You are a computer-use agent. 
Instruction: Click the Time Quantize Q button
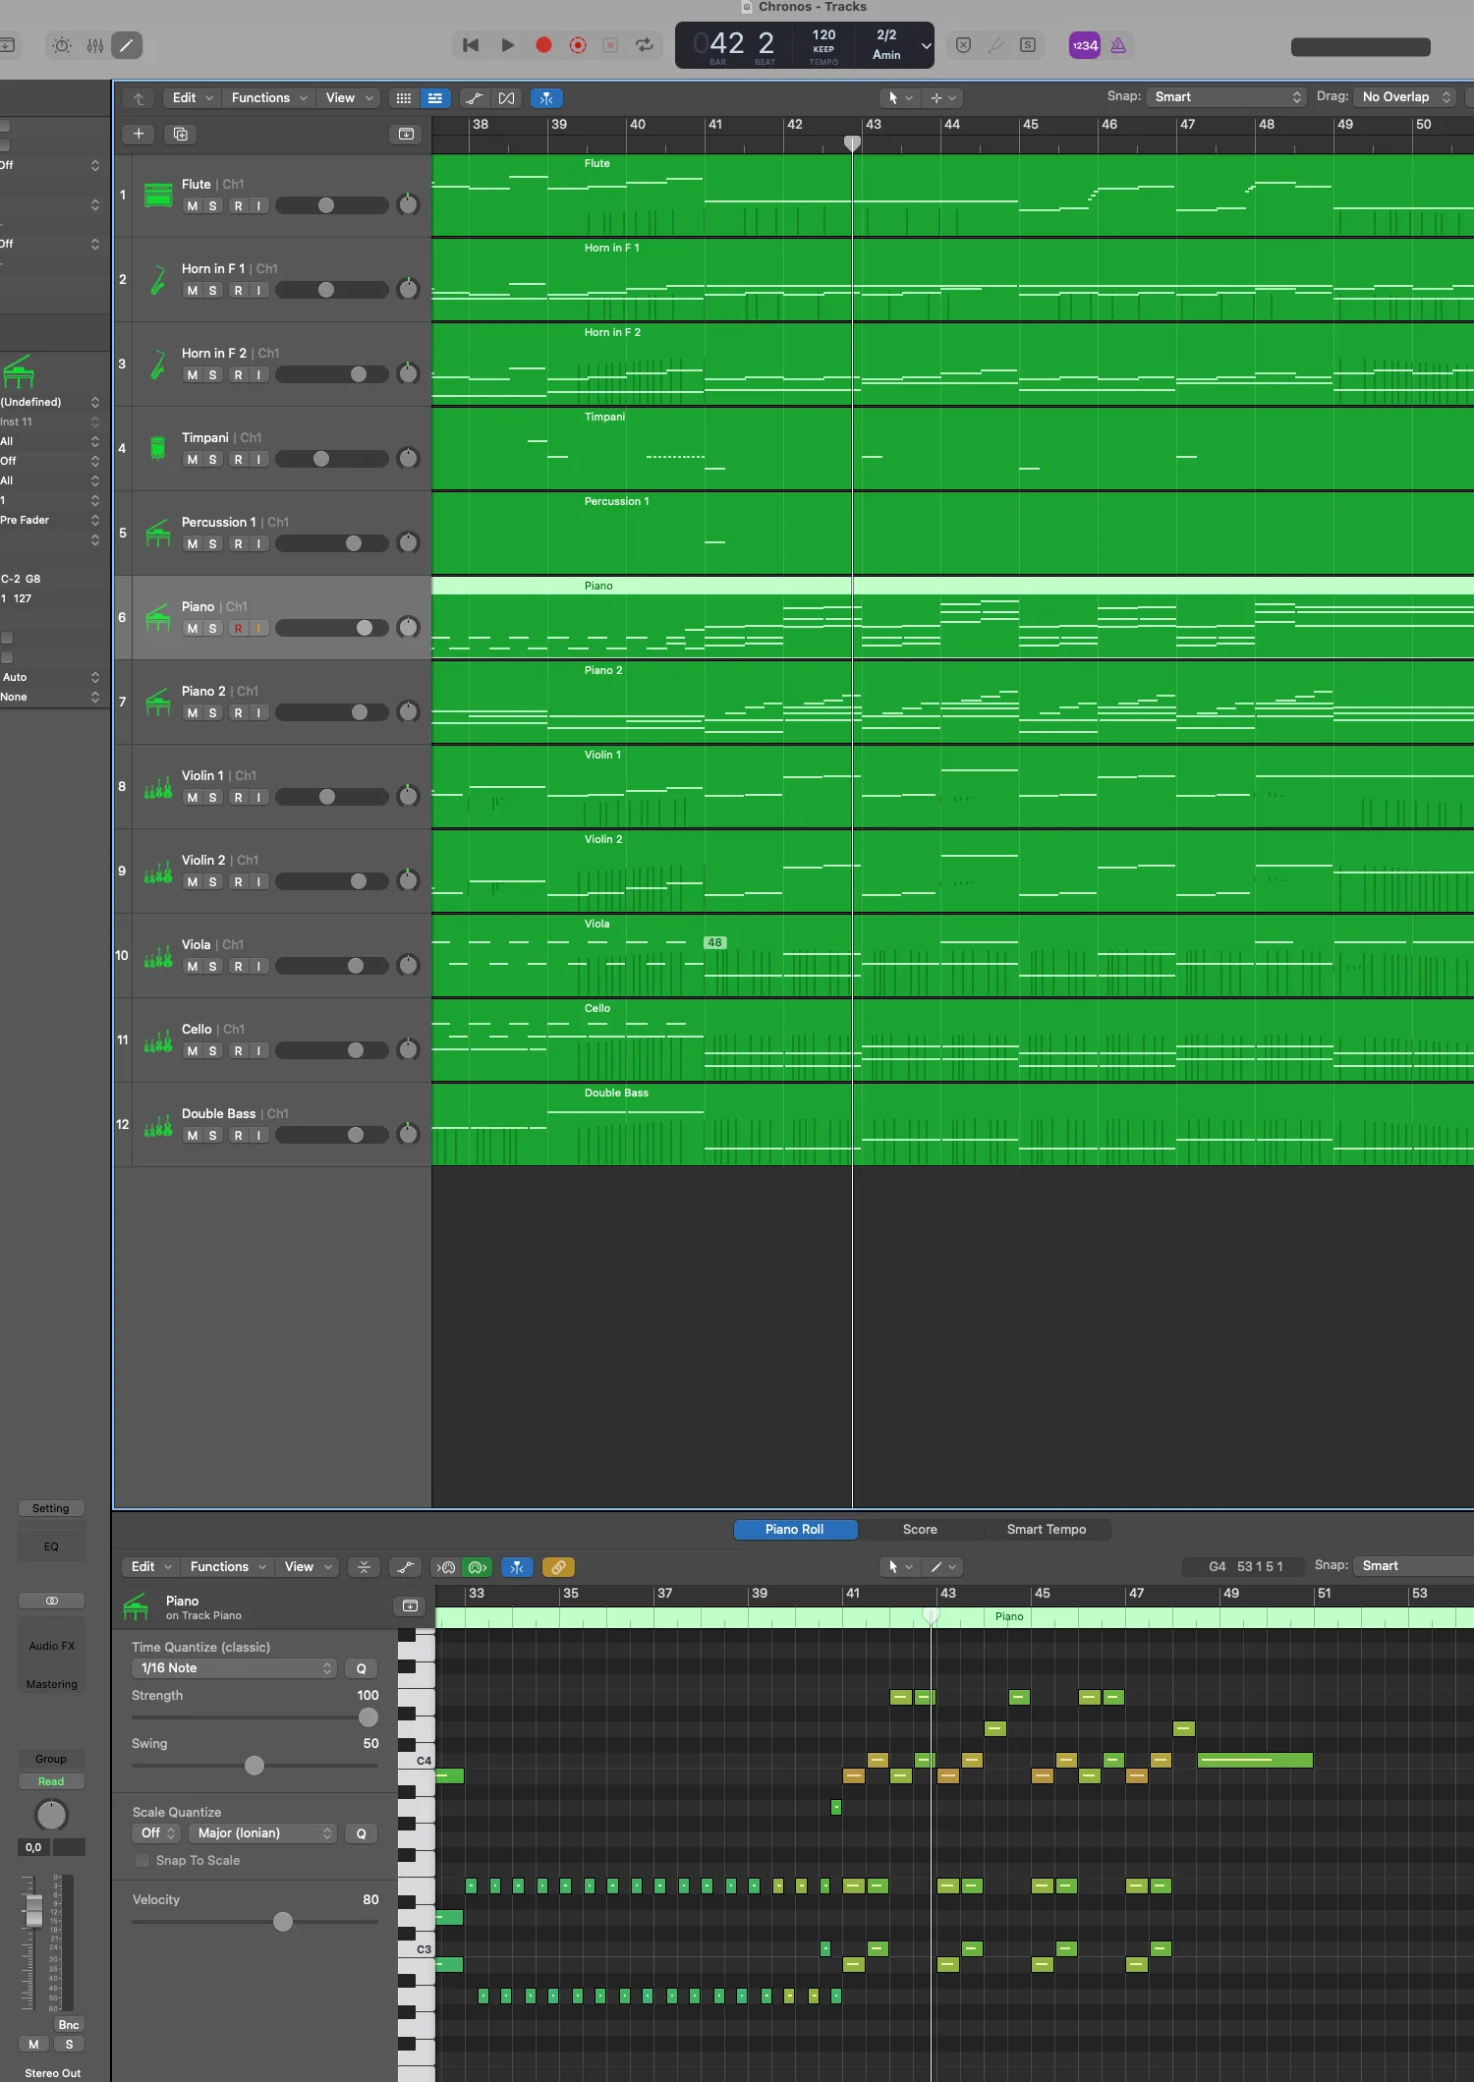click(361, 1668)
